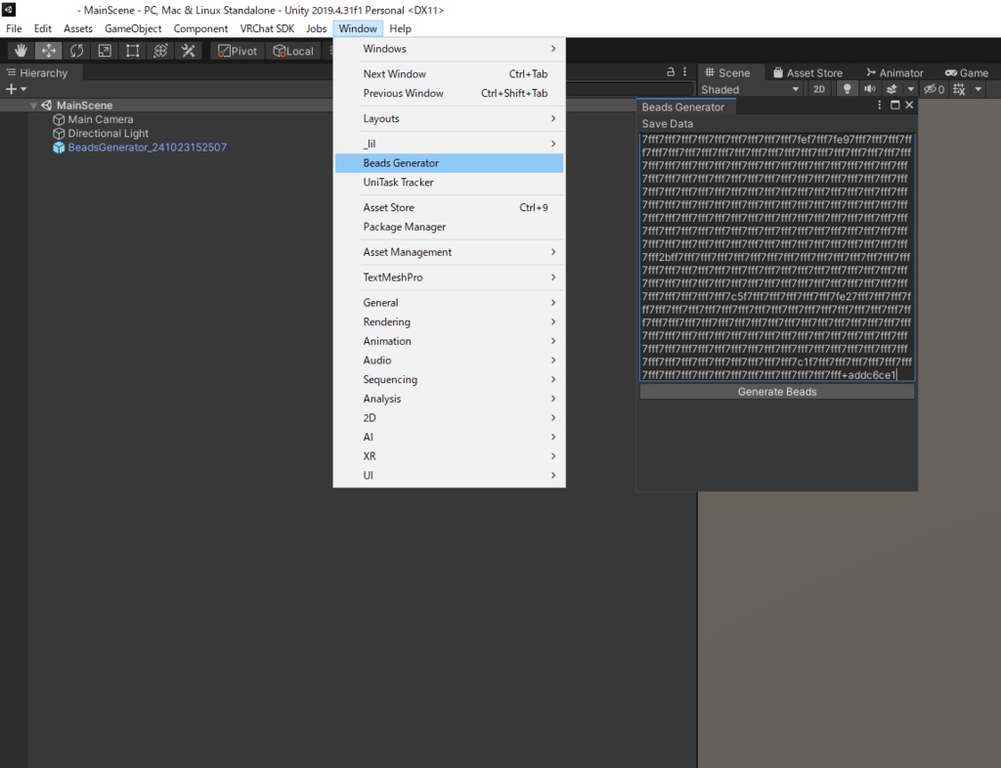The width and height of the screenshot is (1001, 768).
Task: Toggle scene audio speaker icon
Action: point(869,89)
